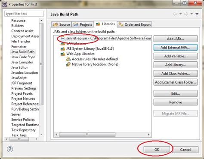Viewport: 204px width, 159px height.
Task: Open the back history dropdown arrow
Action: (x=180, y=14)
